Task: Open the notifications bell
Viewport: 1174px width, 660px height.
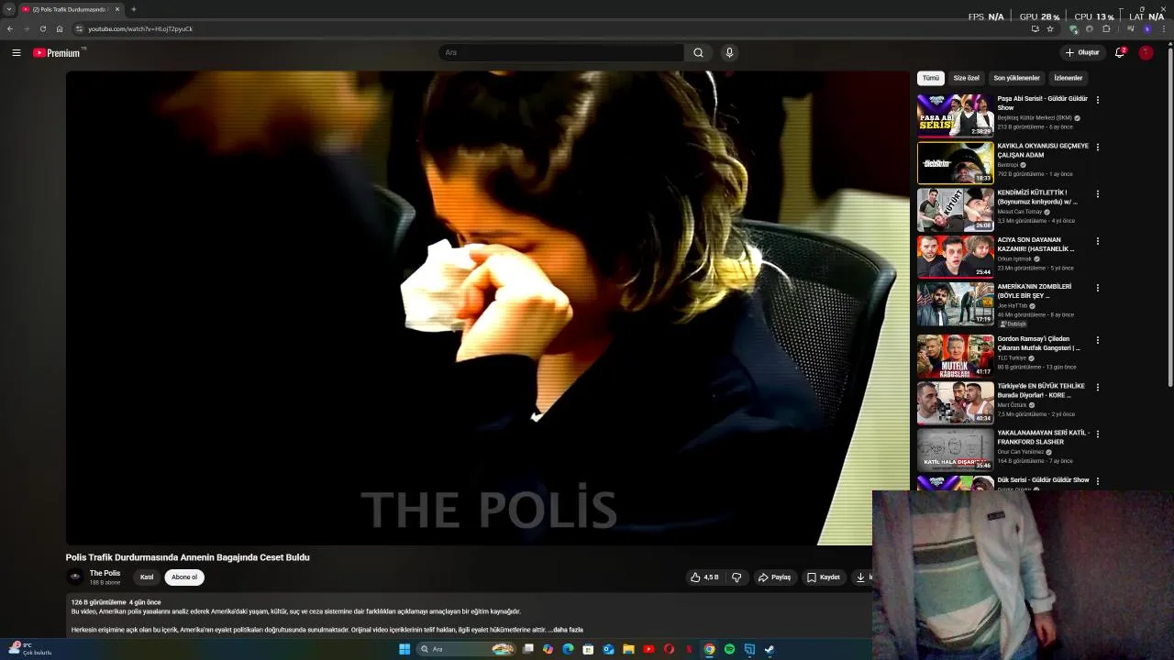Action: [1120, 52]
